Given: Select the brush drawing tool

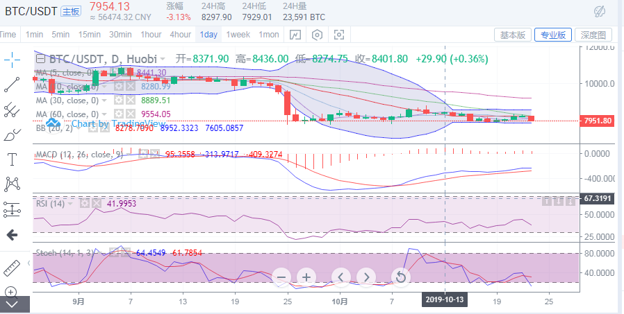Looking at the screenshot, I should (12, 135).
